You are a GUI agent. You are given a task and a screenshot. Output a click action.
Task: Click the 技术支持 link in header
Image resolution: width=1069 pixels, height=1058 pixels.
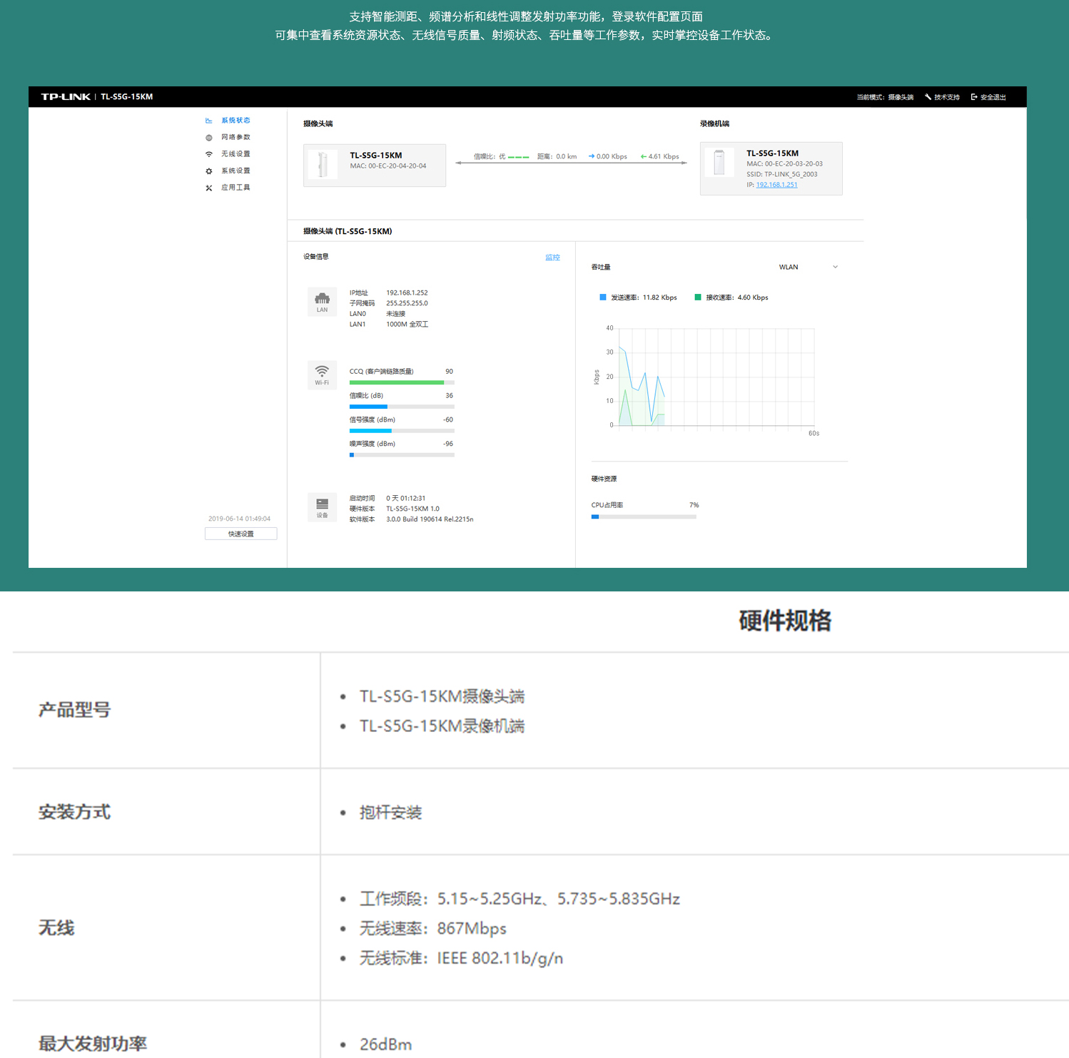coord(947,97)
